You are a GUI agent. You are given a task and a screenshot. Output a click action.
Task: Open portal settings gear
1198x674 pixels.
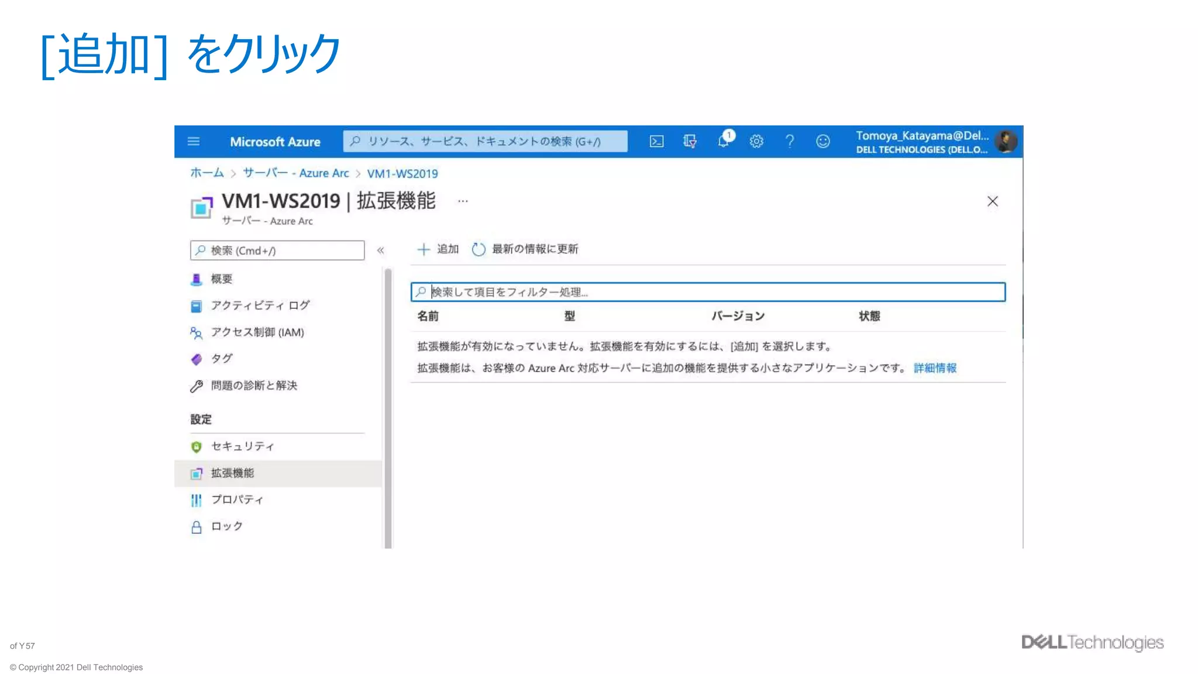point(756,142)
